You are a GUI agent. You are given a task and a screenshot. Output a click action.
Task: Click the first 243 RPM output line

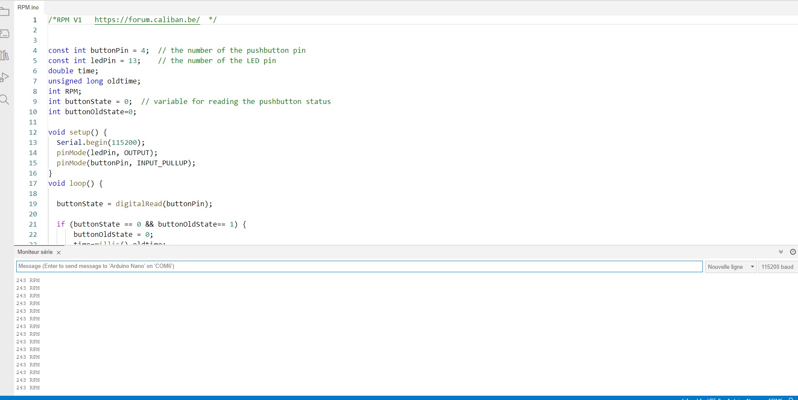tap(28, 280)
